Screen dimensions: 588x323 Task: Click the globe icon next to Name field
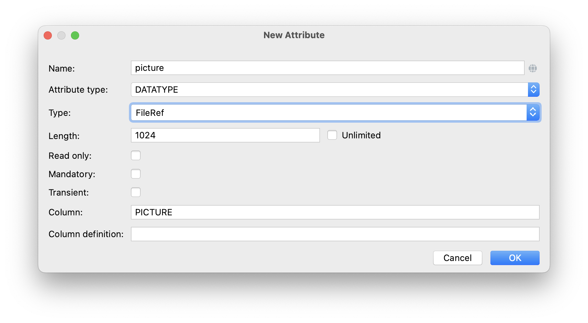click(x=533, y=68)
